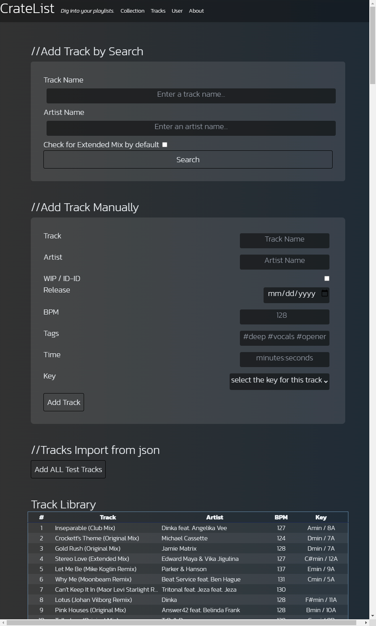Toggle Check for Extended Mix by default checkbox

pyautogui.click(x=165, y=145)
